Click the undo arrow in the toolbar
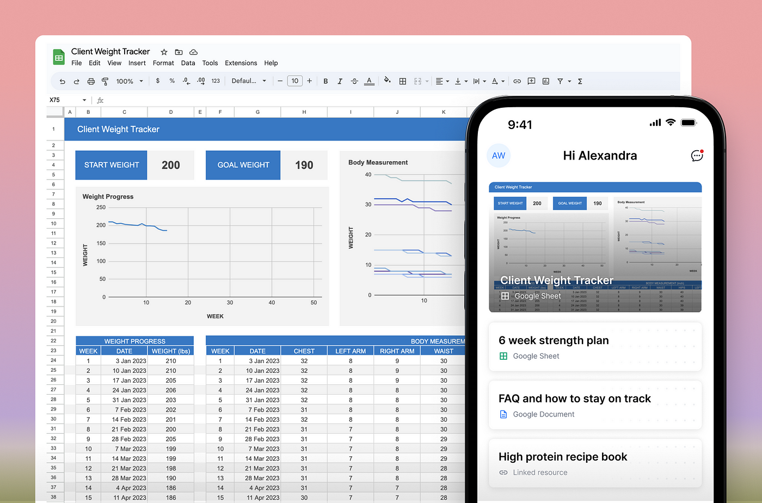This screenshot has height=503, width=762. pyautogui.click(x=63, y=81)
